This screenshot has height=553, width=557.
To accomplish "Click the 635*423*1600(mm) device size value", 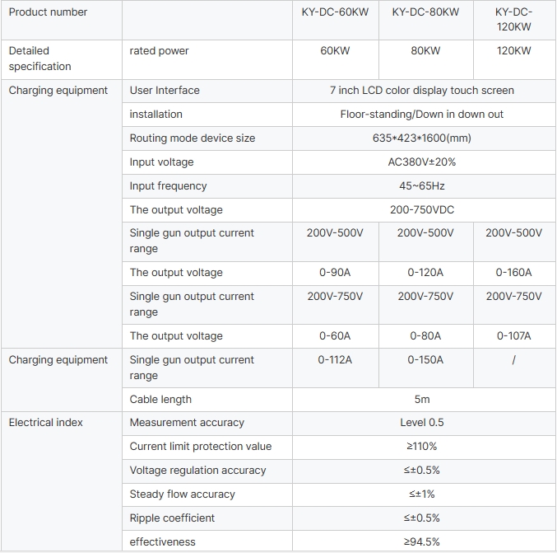I will [x=421, y=138].
